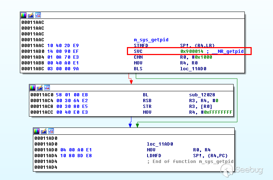
Task: Click the BLS instruction mnemonic
Action: [138, 69]
